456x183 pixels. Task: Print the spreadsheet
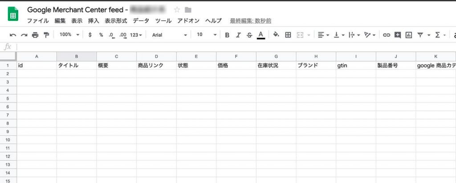click(35, 35)
